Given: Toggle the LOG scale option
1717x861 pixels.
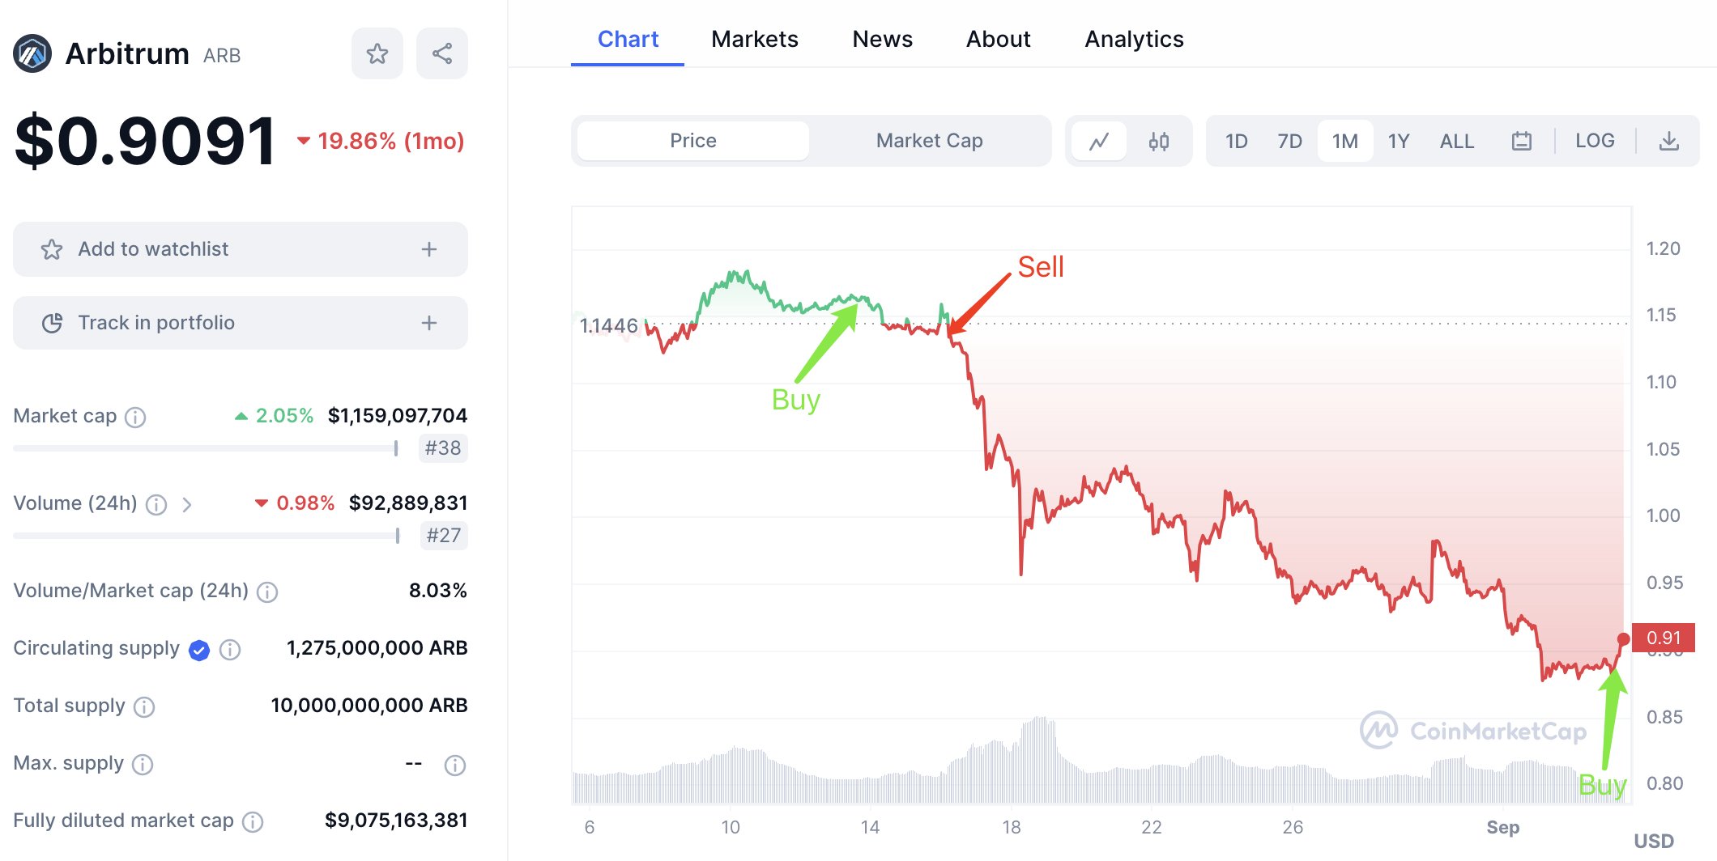Looking at the screenshot, I should click(x=1594, y=141).
